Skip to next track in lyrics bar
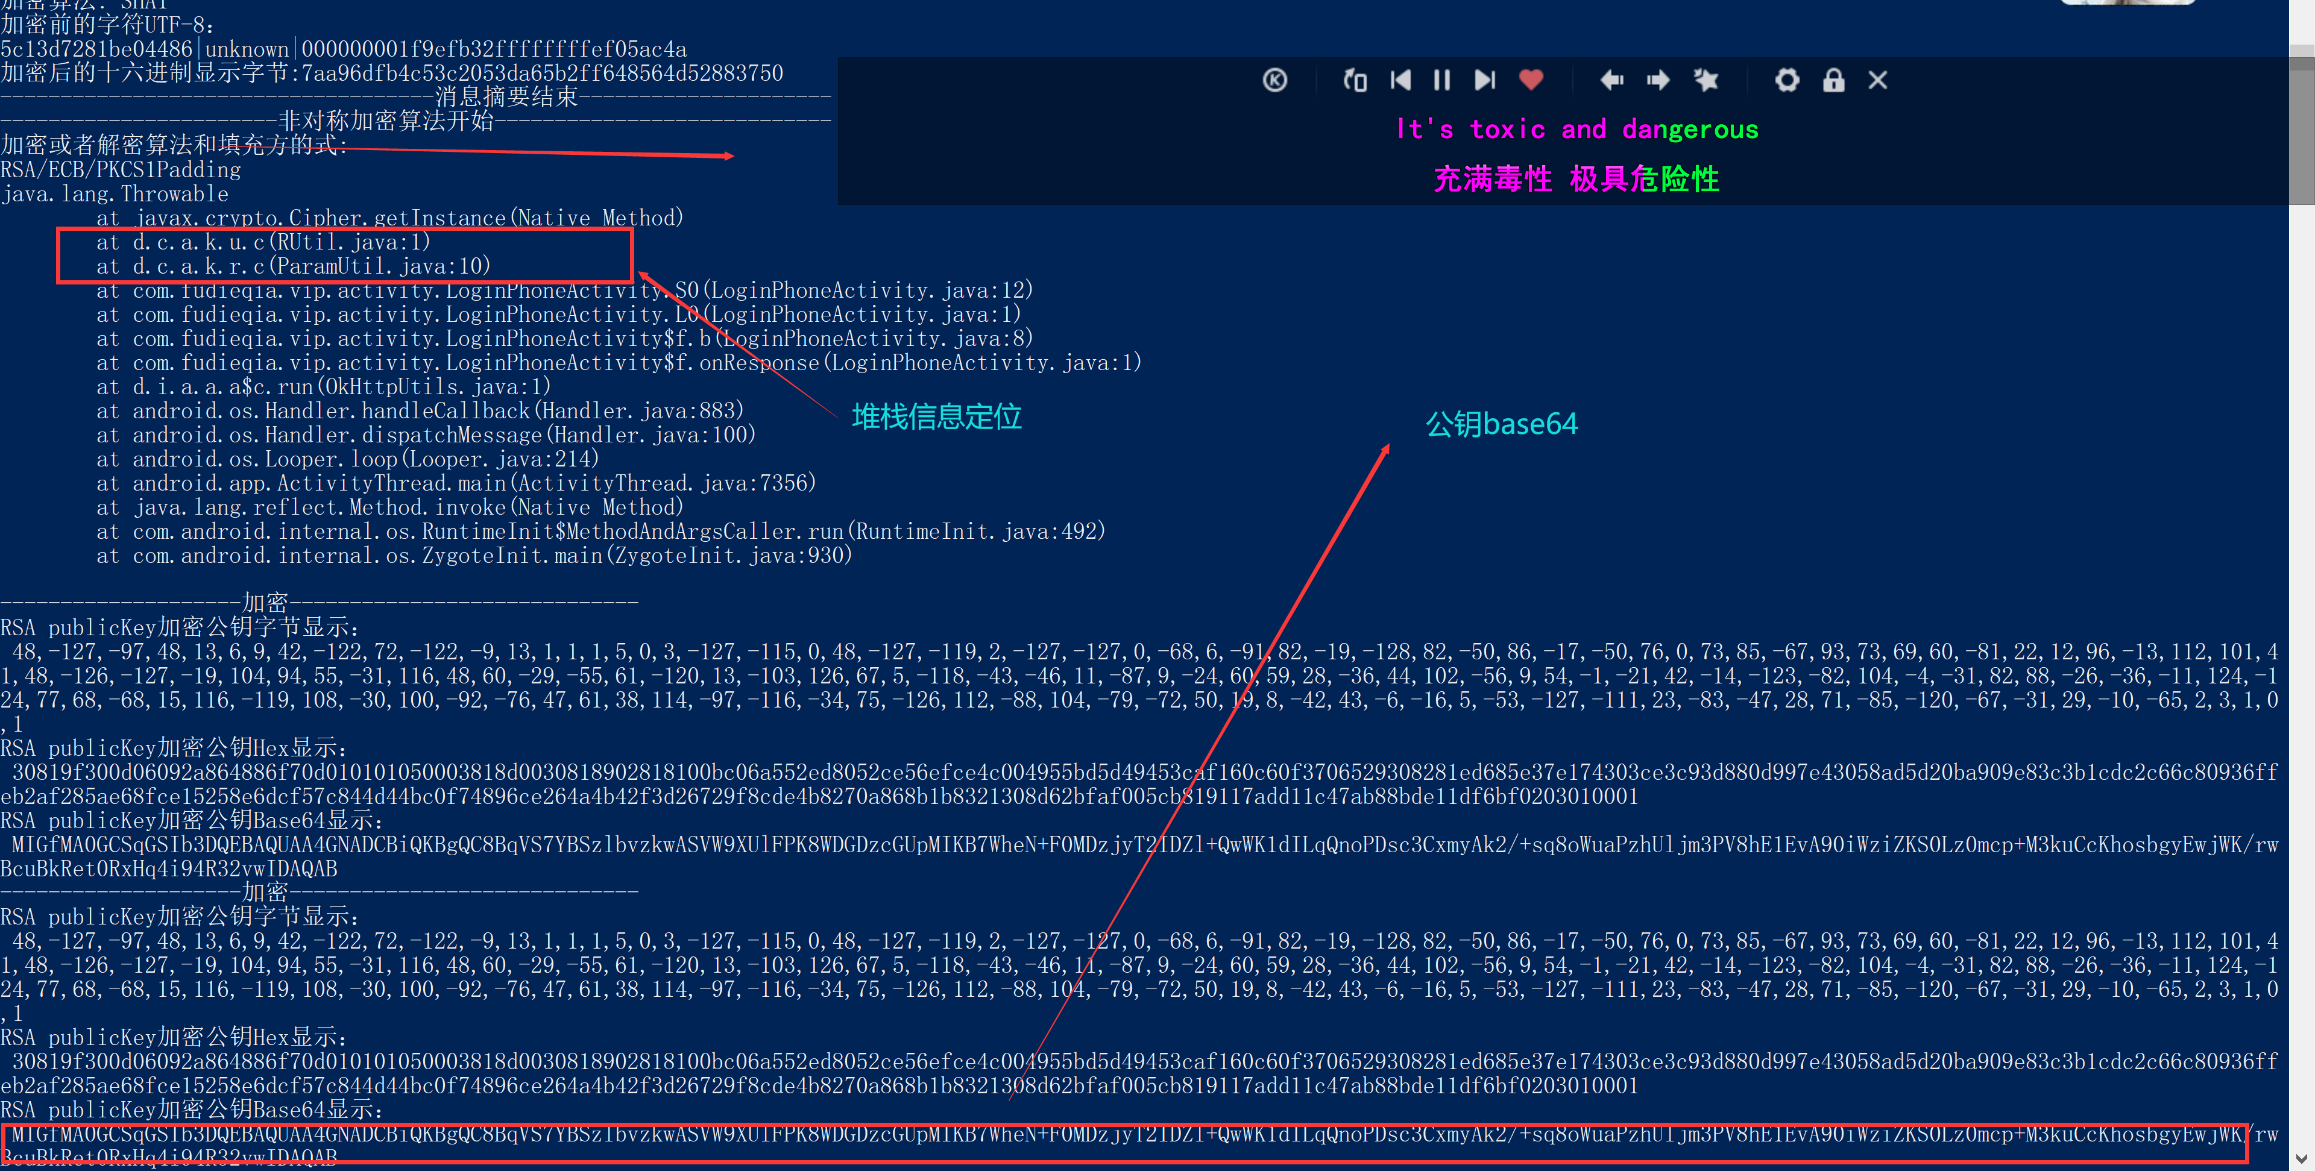 pos(1485,81)
